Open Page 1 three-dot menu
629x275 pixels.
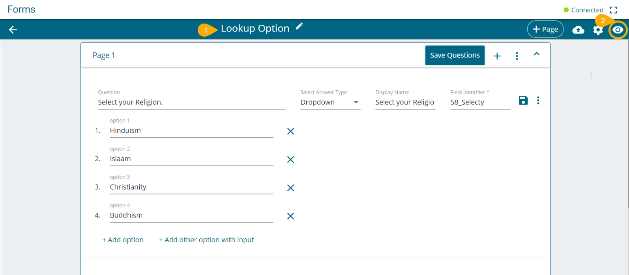coord(517,56)
